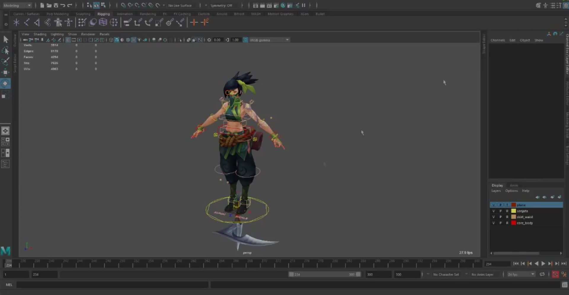569x295 pixels.
Task: Click the single-pane layout icon in sidebar
Action: click(x=5, y=131)
